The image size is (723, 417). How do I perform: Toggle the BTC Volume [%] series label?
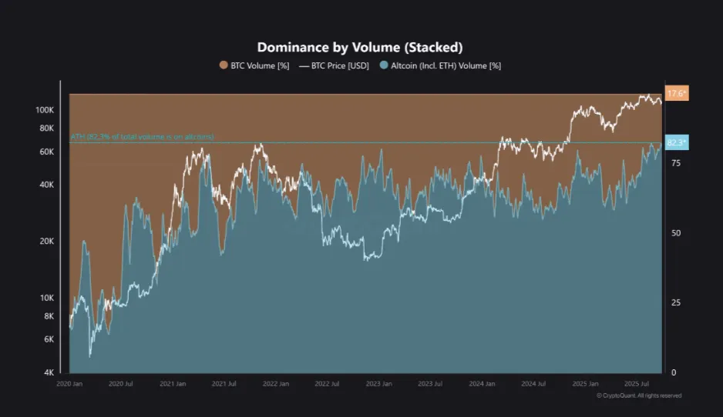[x=260, y=66]
